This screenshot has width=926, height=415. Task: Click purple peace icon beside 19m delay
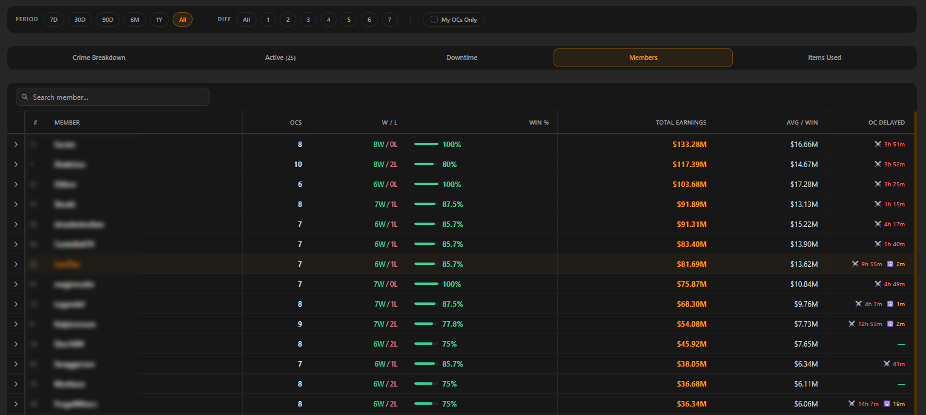coord(887,404)
